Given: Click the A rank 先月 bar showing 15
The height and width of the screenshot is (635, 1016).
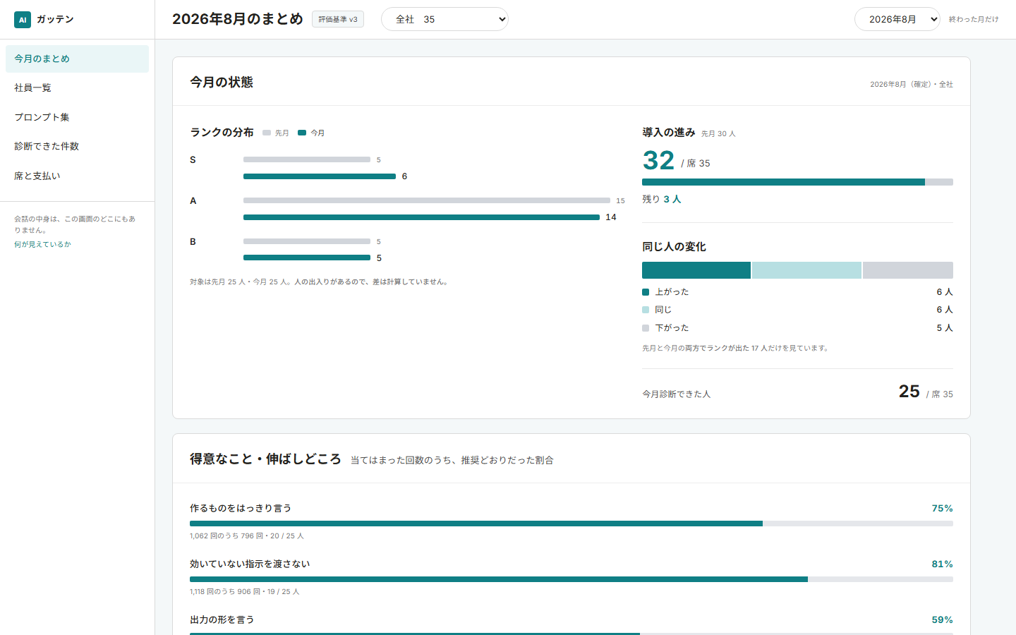Looking at the screenshot, I should click(427, 201).
